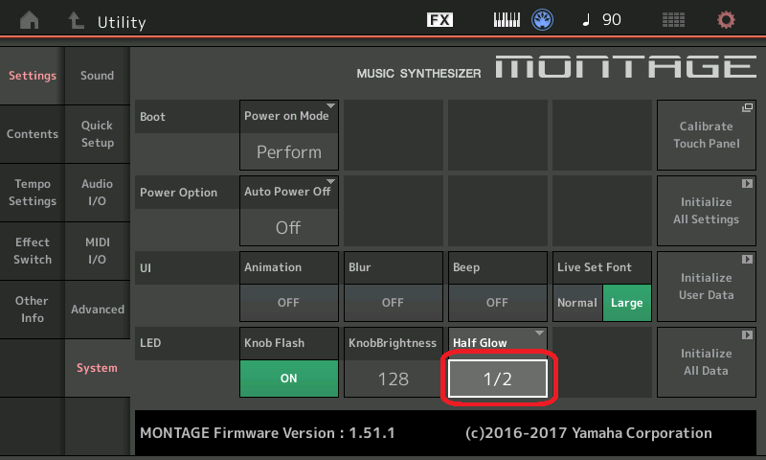This screenshot has height=460, width=766.
Task: Open the Half Glow 1/2 dropdown
Action: pos(497,379)
